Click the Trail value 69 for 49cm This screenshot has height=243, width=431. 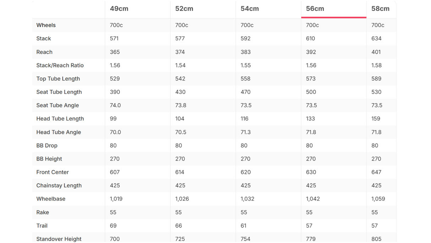113,226
